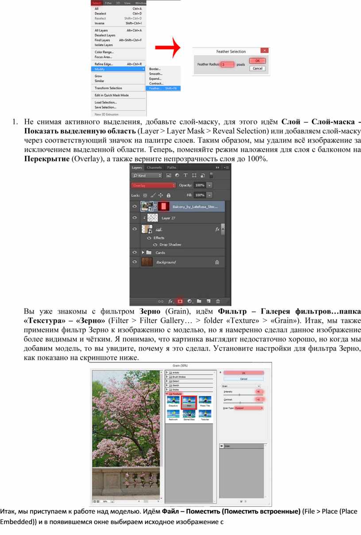The width and height of the screenshot is (361, 535).
Task: Expand Brush Strokes filter folder
Action: tap(167, 377)
